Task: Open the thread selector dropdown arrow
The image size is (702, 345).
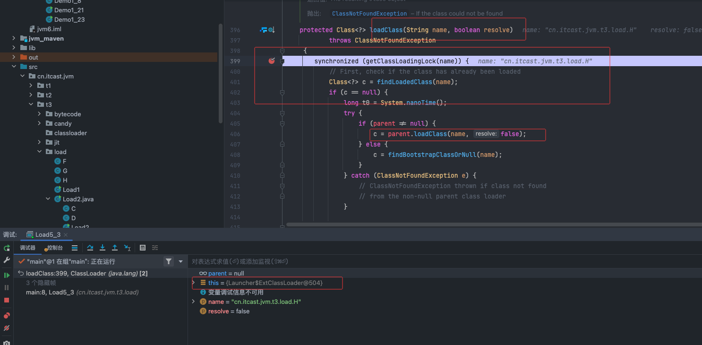Action: [x=180, y=261]
